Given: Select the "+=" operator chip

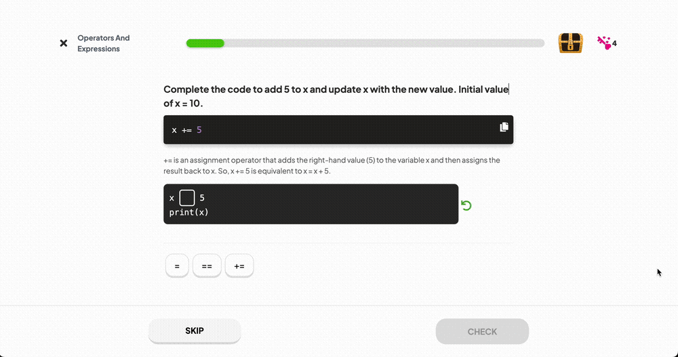Looking at the screenshot, I should 239,266.
